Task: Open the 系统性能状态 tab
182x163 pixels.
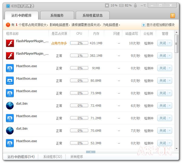Action: pyautogui.click(x=92, y=15)
